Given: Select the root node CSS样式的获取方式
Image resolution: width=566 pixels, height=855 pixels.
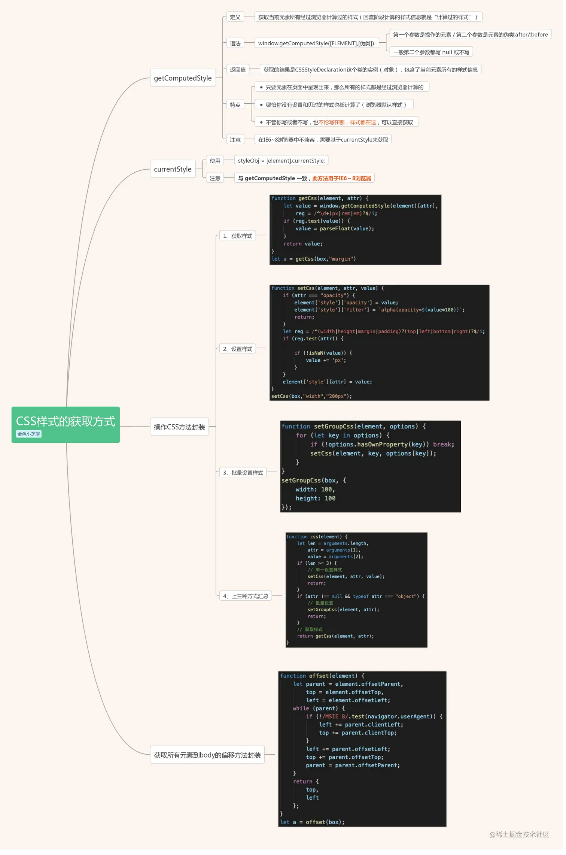Looking at the screenshot, I should tap(66, 427).
